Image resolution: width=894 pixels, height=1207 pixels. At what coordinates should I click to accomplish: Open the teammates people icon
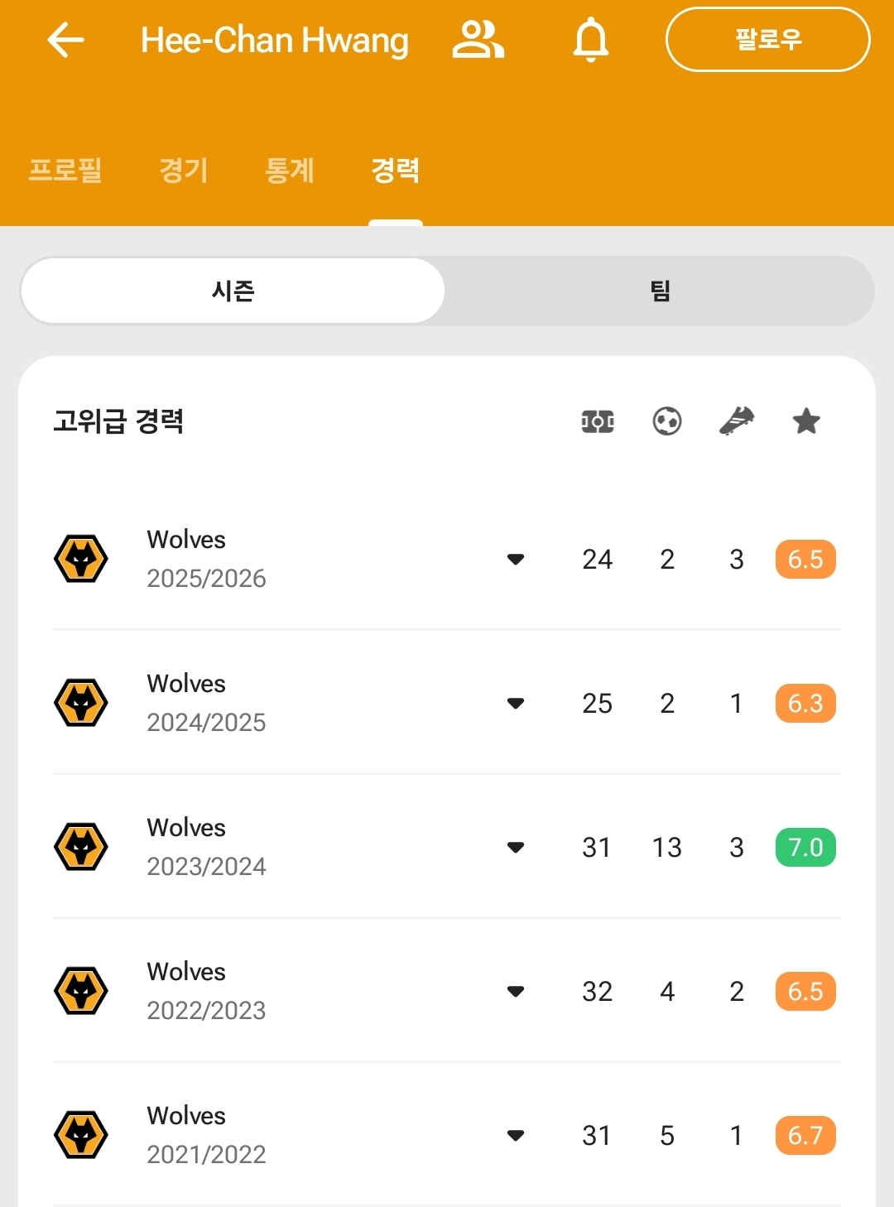pyautogui.click(x=478, y=40)
